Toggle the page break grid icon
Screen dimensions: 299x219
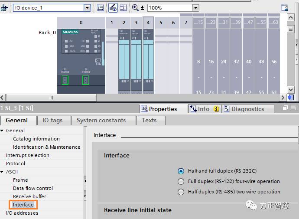(123, 8)
